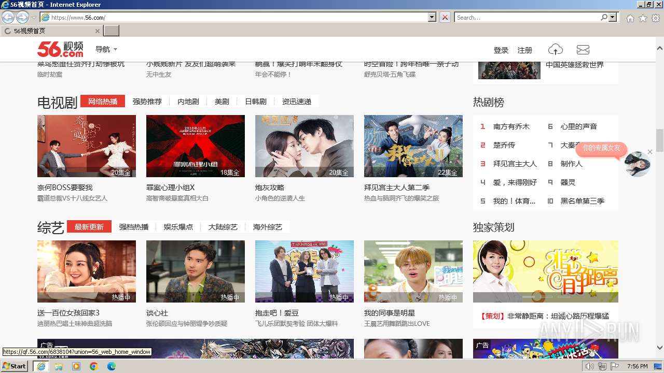Open Edge taskbar icon
This screenshot has height=373, width=664.
coord(112,366)
